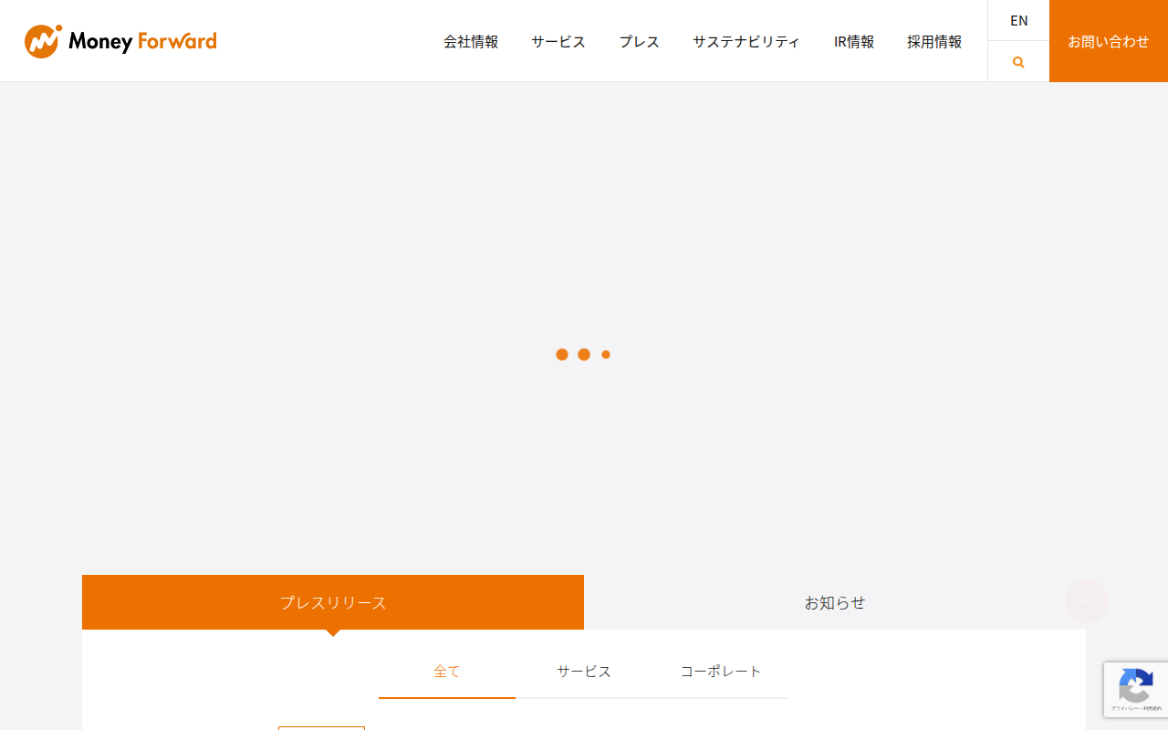This screenshot has height=730, width=1168.
Task: Open the 採用情報 navigation menu
Action: click(934, 41)
